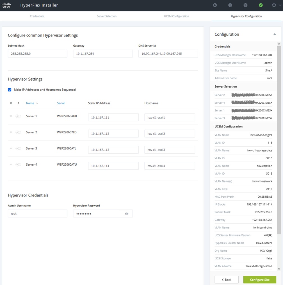Edit hostname hxv-cl1-esxi-2 field

(x=170, y=134)
